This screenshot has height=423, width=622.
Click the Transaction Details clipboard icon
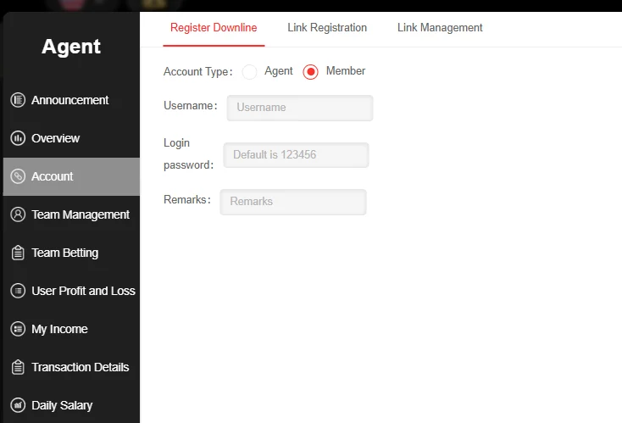(x=18, y=367)
